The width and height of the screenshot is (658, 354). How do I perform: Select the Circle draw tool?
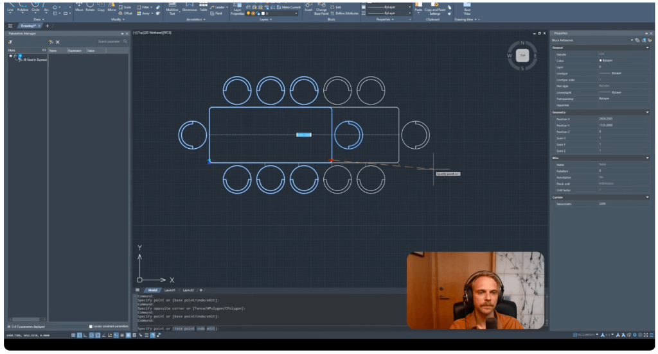(x=35, y=8)
